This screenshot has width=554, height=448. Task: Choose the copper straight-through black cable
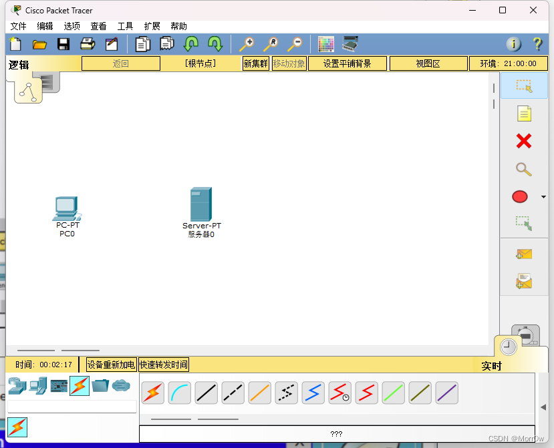coord(206,393)
